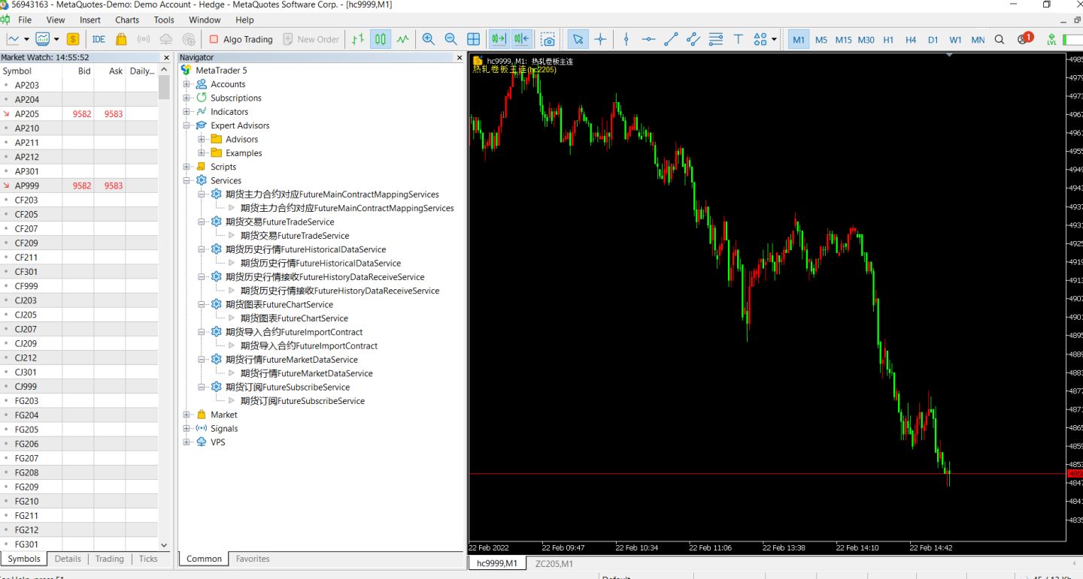This screenshot has height=579, width=1083.
Task: Zoom out of the chart
Action: [x=451, y=39]
